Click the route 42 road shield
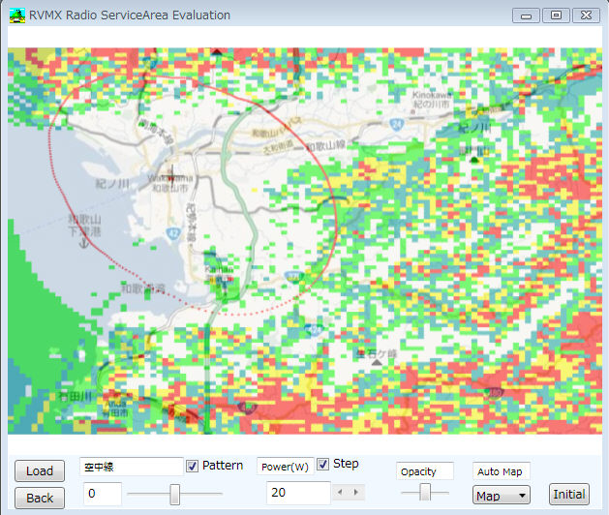The width and height of the screenshot is (609, 515). 170,232
